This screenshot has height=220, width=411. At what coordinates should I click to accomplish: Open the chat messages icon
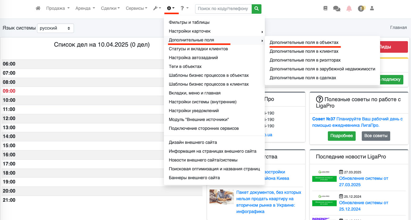(337, 9)
